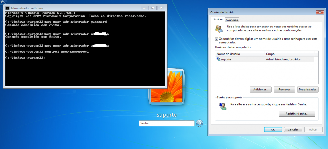Click the Adicionar... button
The height and width of the screenshot is (149, 328).
[261, 90]
